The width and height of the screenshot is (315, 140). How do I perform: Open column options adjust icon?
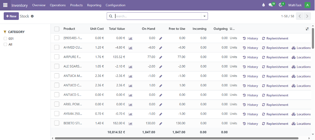(x=307, y=29)
